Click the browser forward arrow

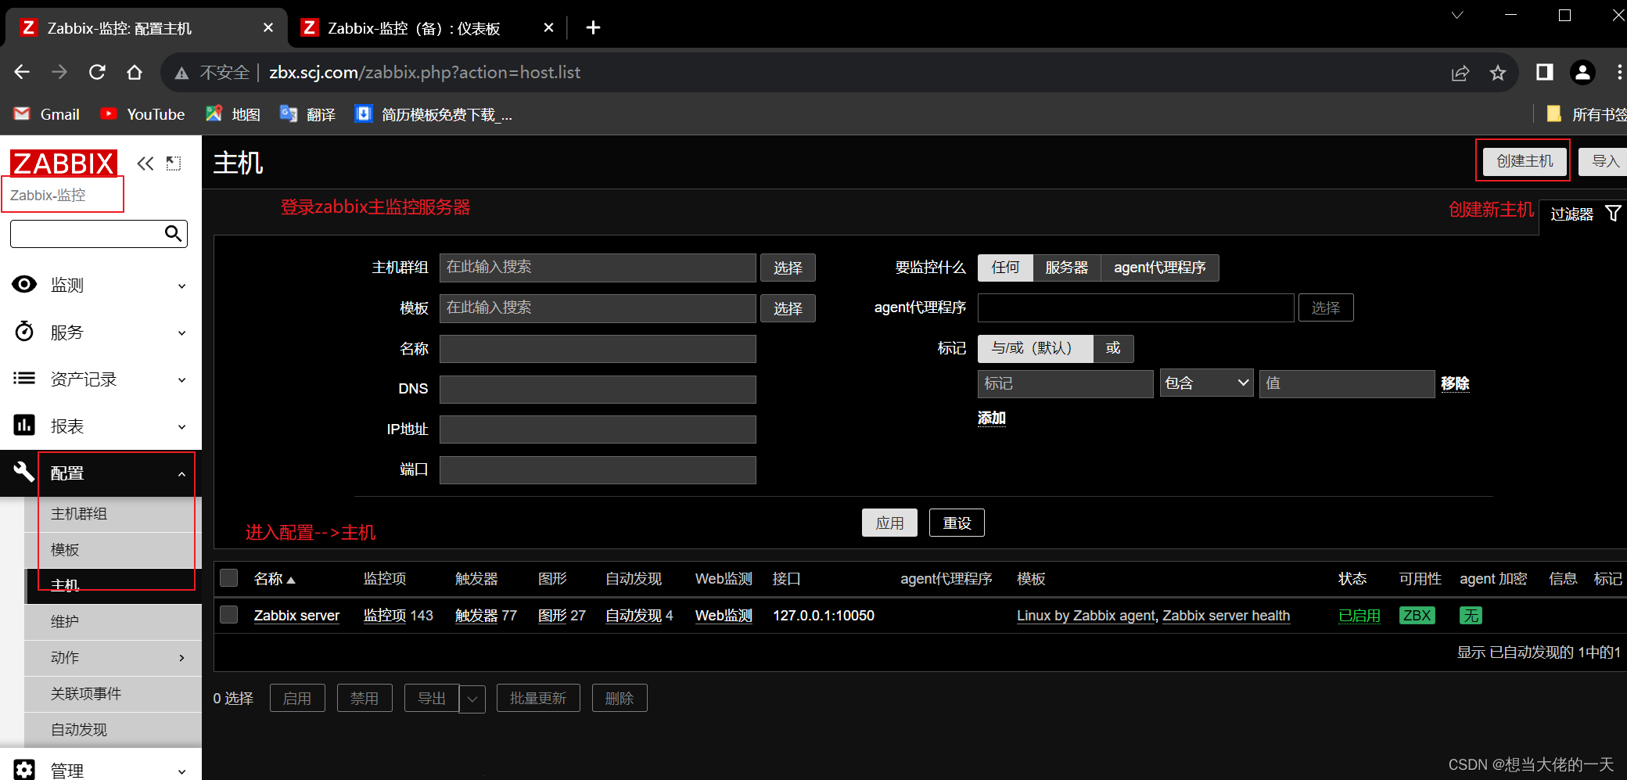tap(59, 73)
